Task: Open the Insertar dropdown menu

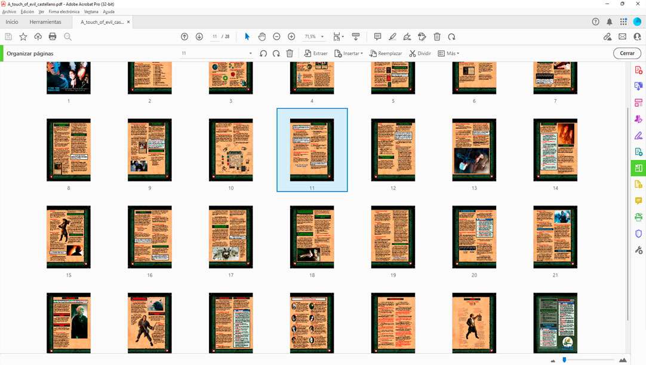Action: (x=349, y=54)
